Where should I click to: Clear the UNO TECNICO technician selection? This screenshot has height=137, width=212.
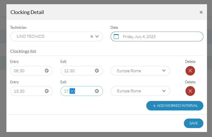92,37
